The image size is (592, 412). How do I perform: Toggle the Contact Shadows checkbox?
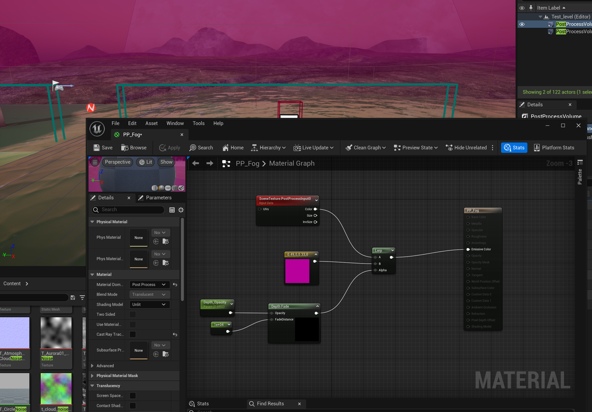[x=133, y=406]
